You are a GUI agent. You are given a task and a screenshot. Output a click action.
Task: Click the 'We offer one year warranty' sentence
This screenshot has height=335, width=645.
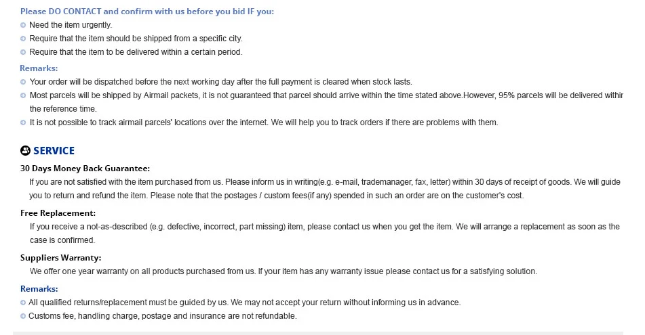point(284,271)
